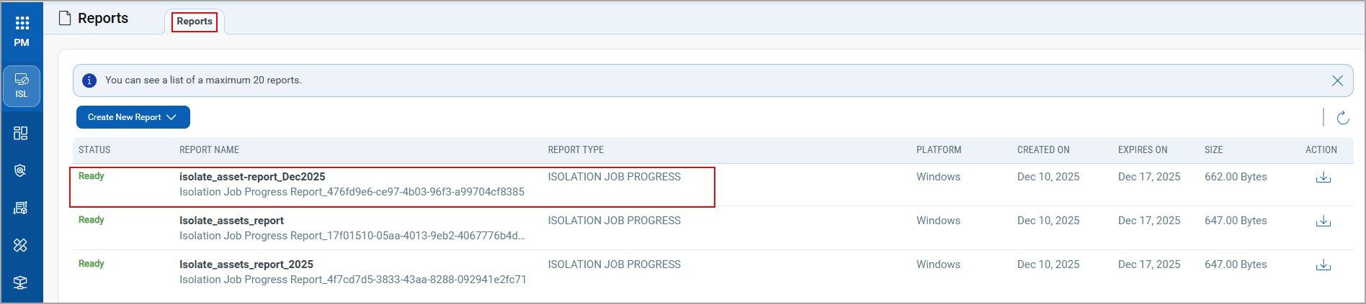1366x304 pixels.
Task: Download the isolate_asset-report_Dec2025 report
Action: 1323,178
